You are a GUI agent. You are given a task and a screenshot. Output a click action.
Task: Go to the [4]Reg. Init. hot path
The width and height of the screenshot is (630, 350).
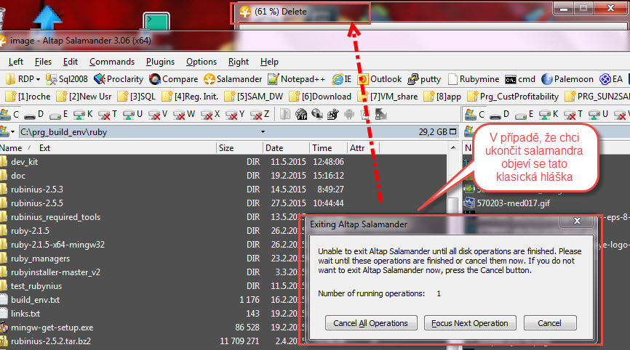(190, 97)
